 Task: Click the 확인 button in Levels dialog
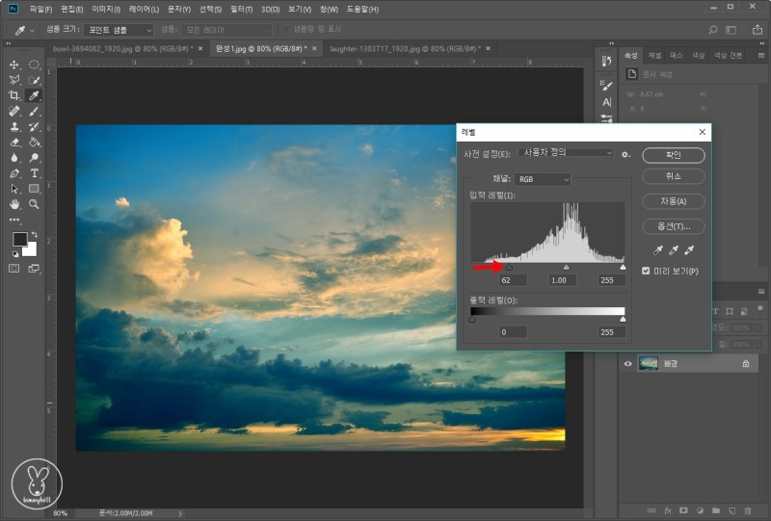(x=673, y=154)
